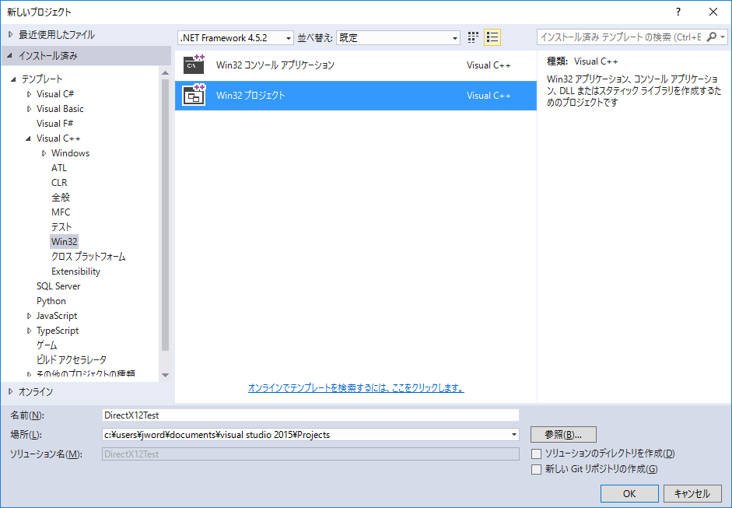
Task: Click the Win32 Console Application template icon
Action: click(194, 65)
